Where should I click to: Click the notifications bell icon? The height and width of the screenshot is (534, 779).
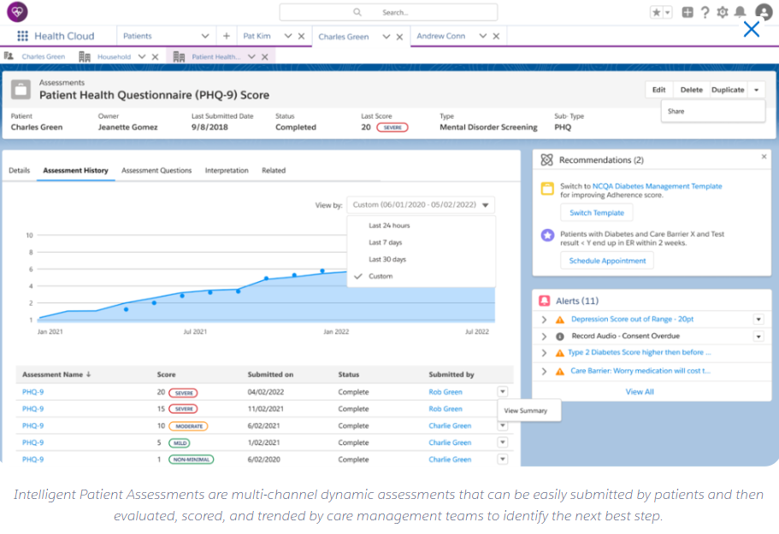pyautogui.click(x=740, y=12)
